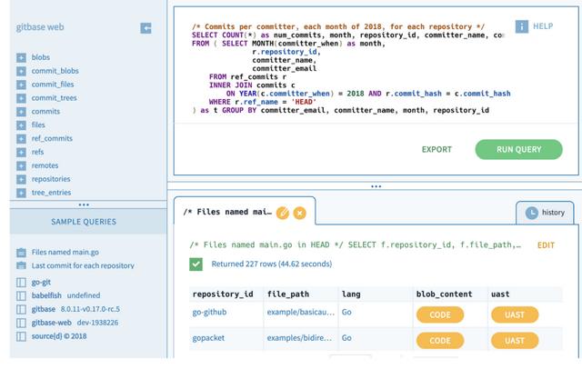Click book icon next to gitbase
Viewport: 582px width, 369px height.
click(21, 309)
